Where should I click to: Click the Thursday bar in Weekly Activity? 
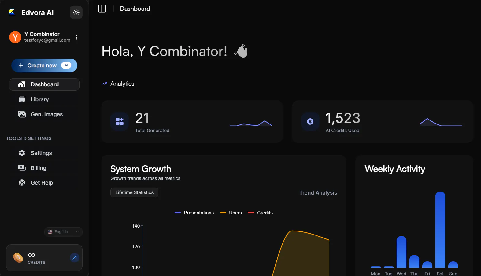coord(414,261)
